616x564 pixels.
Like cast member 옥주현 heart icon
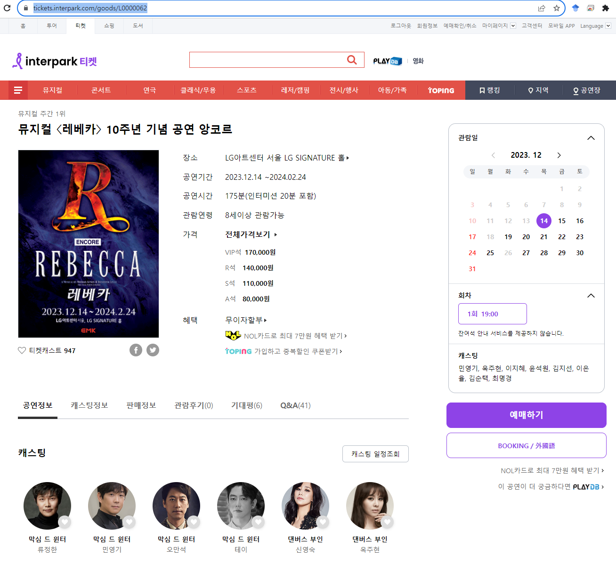(x=388, y=522)
